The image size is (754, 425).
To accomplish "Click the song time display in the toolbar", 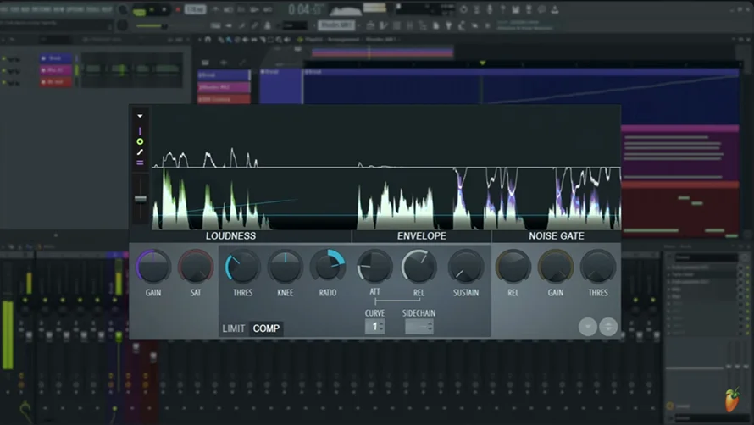I will pyautogui.click(x=305, y=9).
